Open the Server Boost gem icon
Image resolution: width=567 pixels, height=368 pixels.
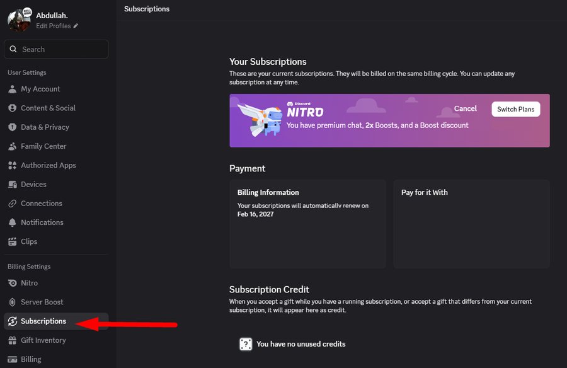(13, 302)
